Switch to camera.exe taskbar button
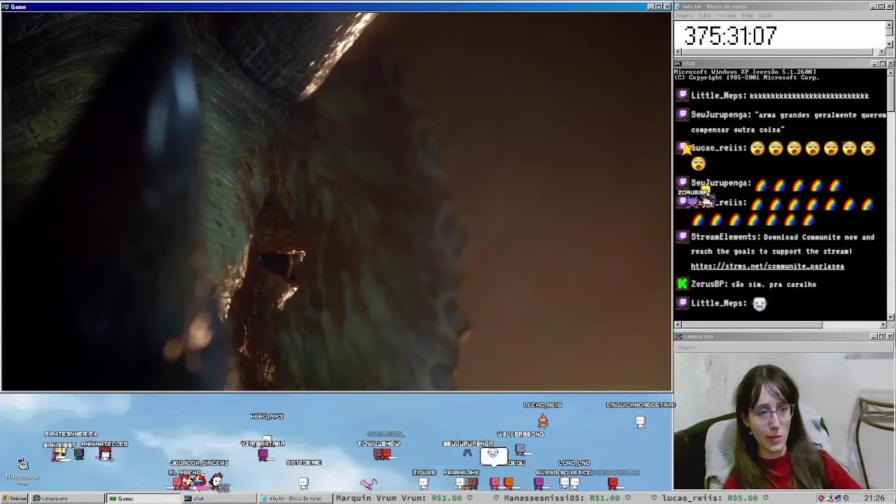This screenshot has width=896, height=504. point(68,498)
